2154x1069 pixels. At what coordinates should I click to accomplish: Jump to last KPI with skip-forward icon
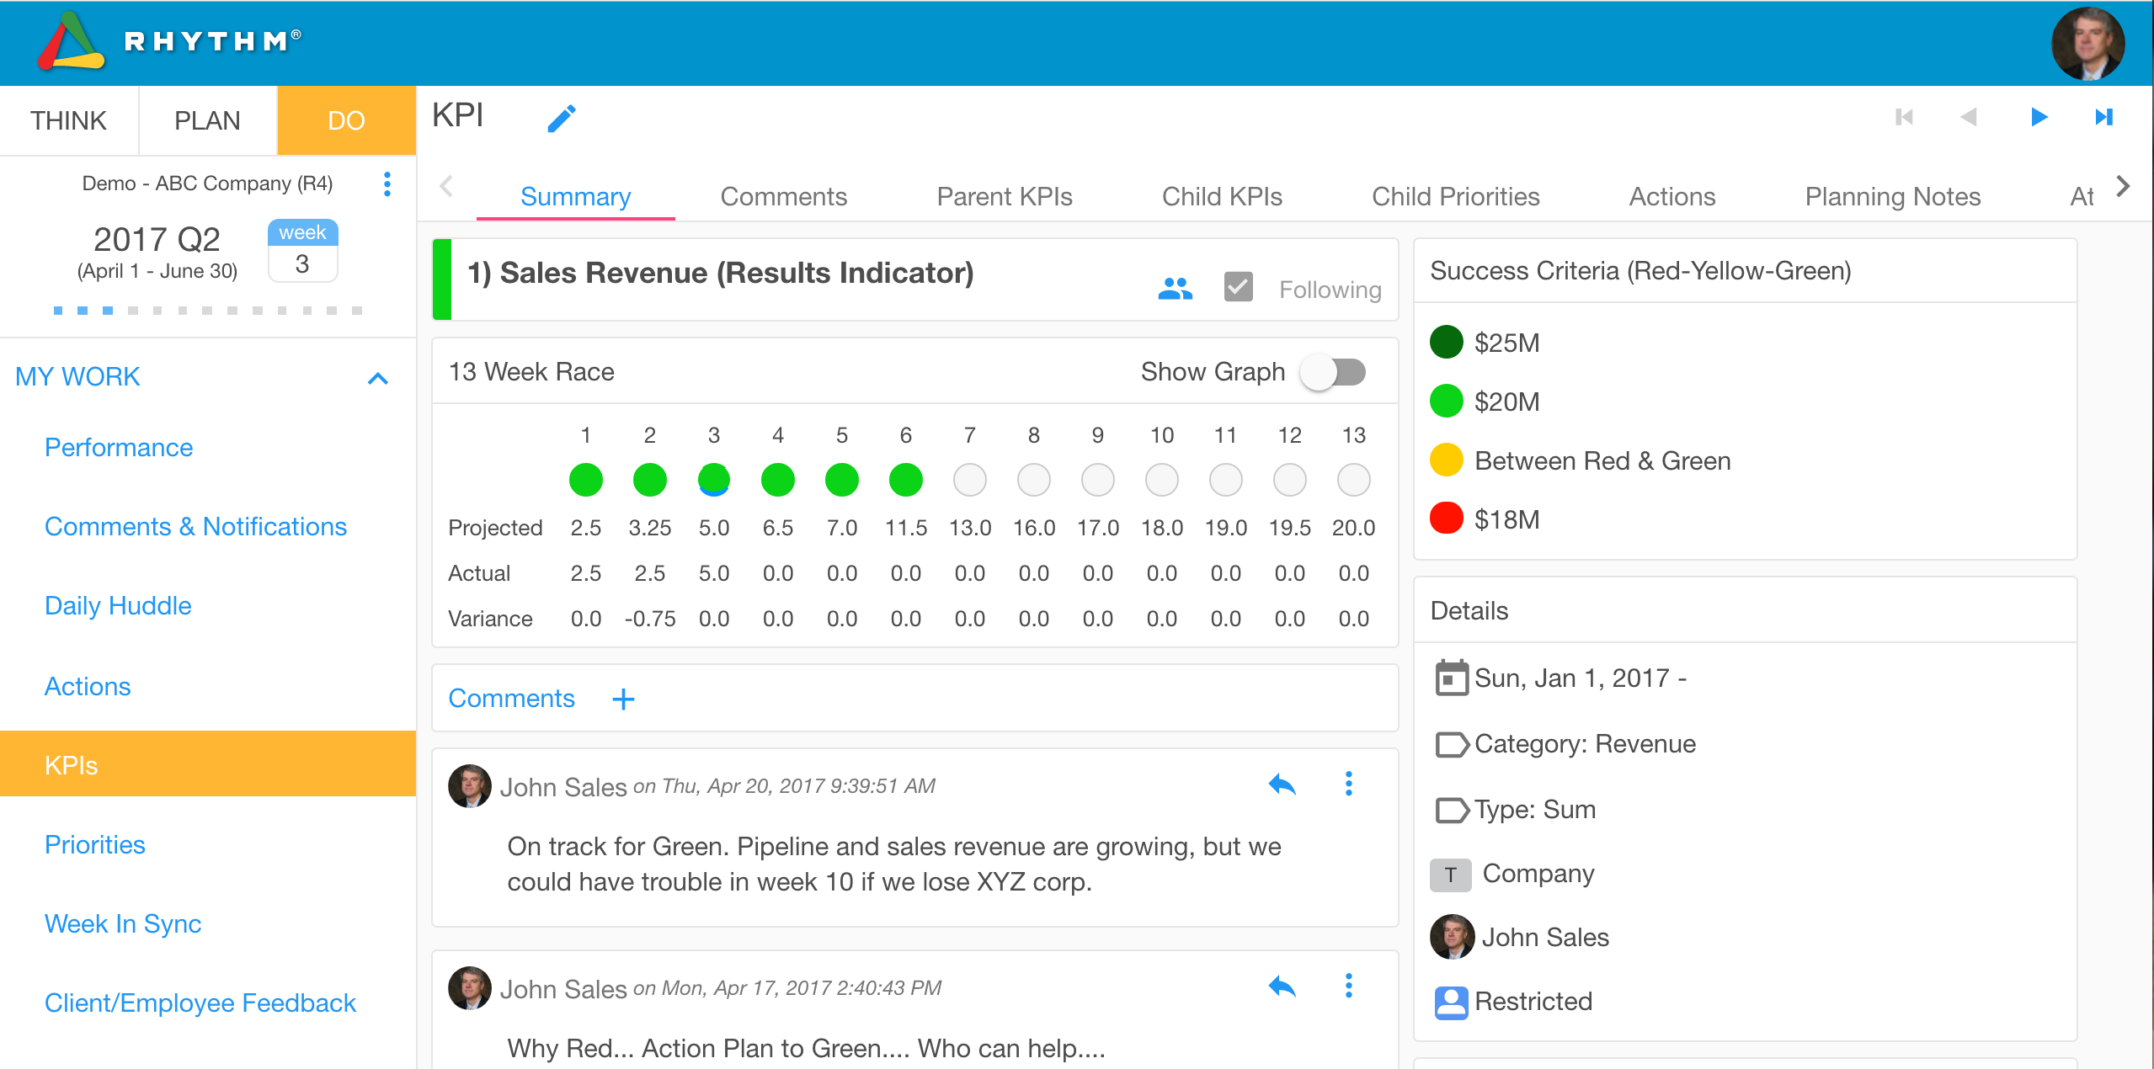tap(2103, 117)
